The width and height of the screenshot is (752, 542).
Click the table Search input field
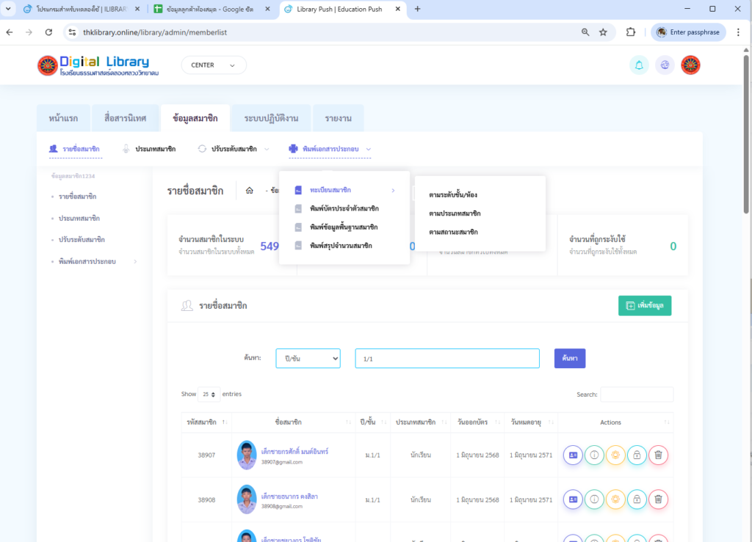pyautogui.click(x=636, y=395)
